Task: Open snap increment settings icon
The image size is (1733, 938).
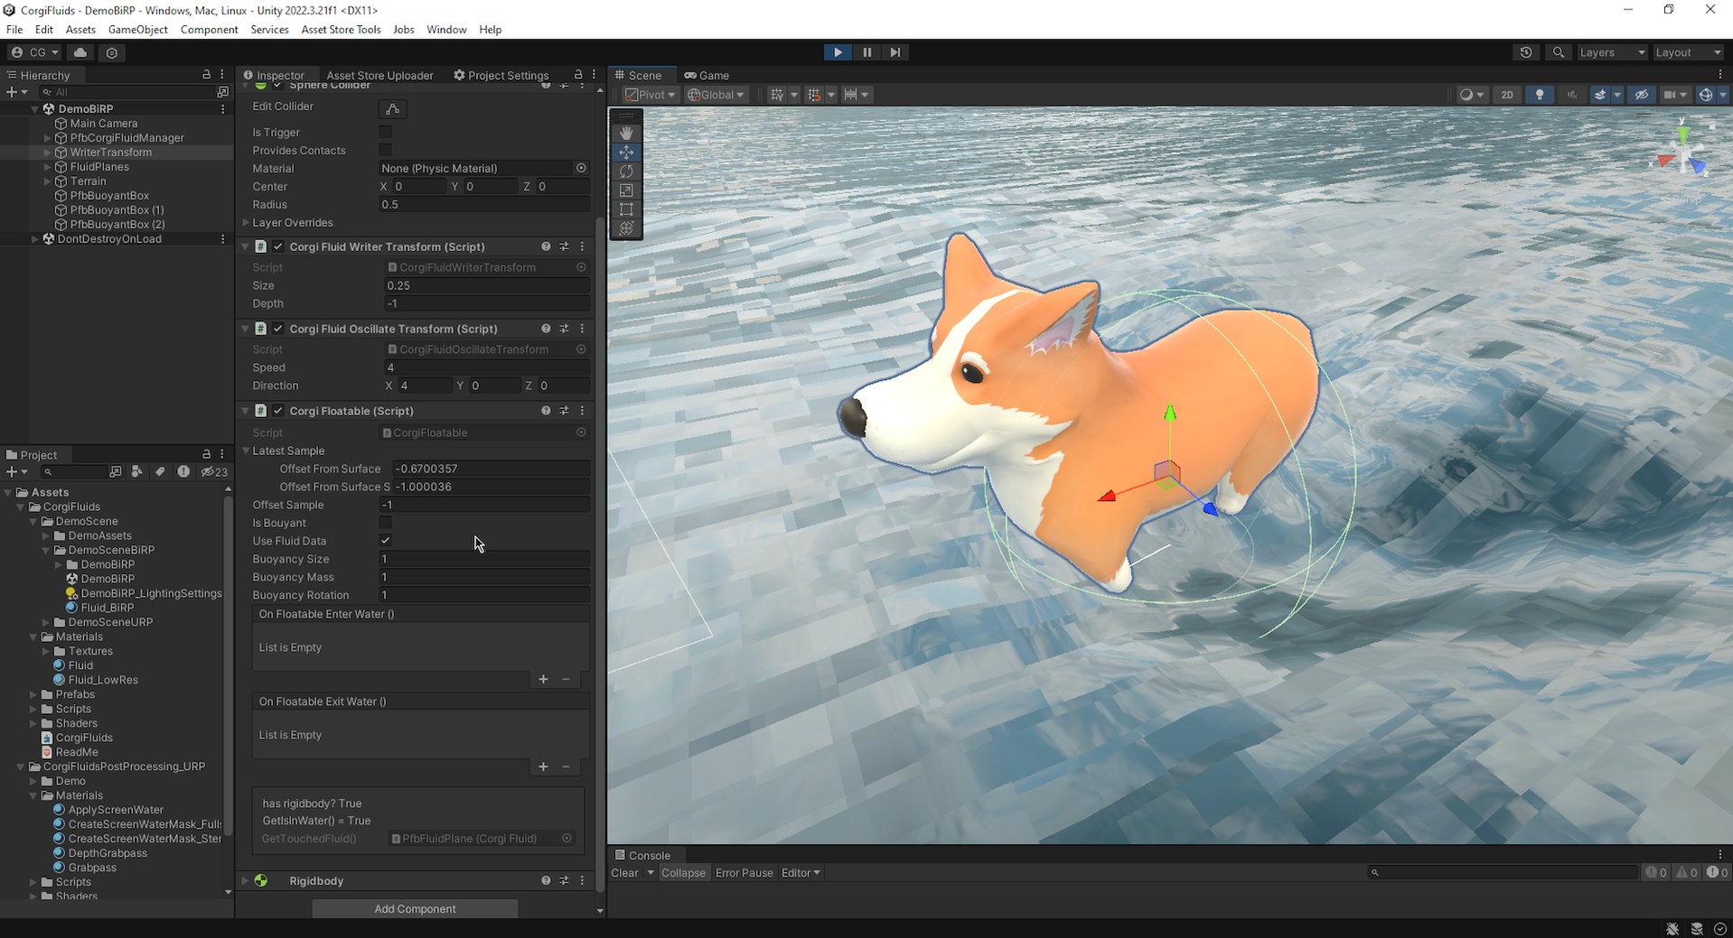Action: coord(850,95)
